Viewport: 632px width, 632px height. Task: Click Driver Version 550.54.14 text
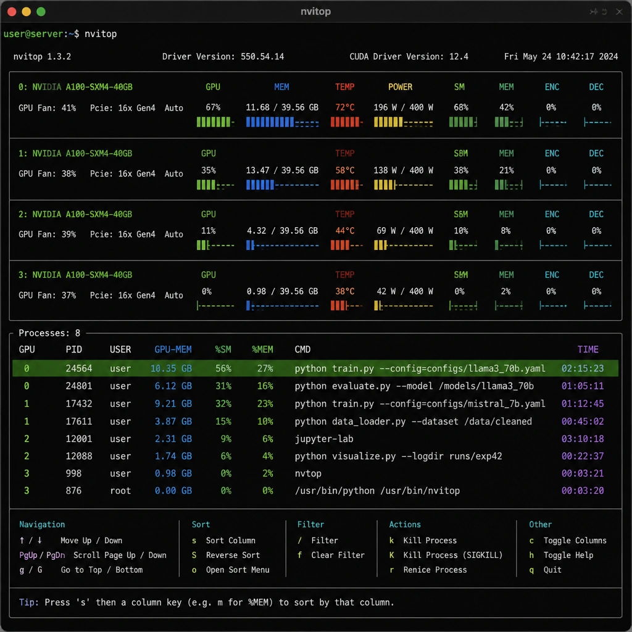pos(223,56)
